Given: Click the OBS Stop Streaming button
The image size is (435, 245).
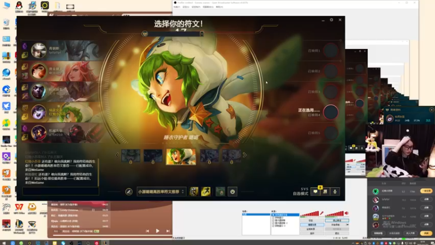Looking at the screenshot, I should pos(337,220).
